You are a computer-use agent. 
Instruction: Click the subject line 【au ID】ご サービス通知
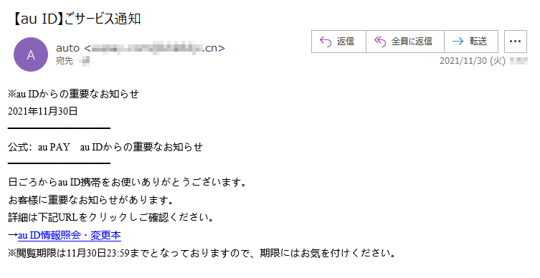click(76, 19)
